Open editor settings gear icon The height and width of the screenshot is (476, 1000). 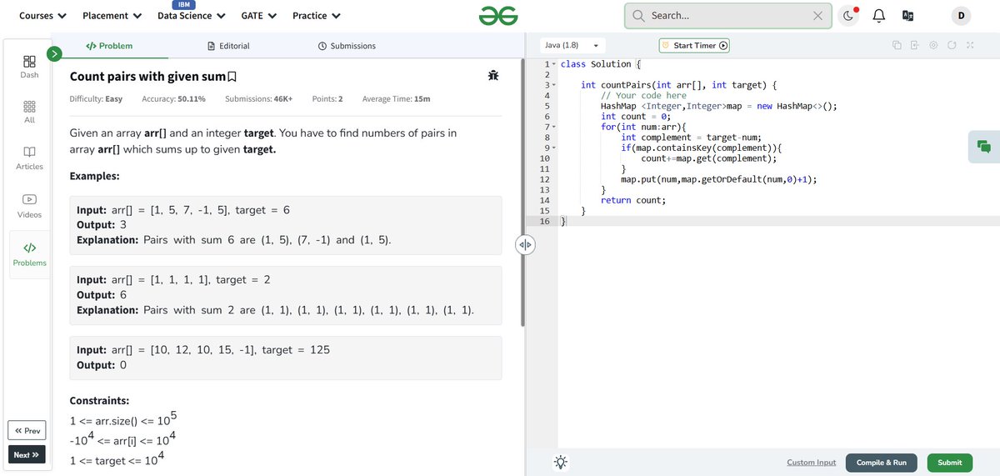tap(933, 45)
